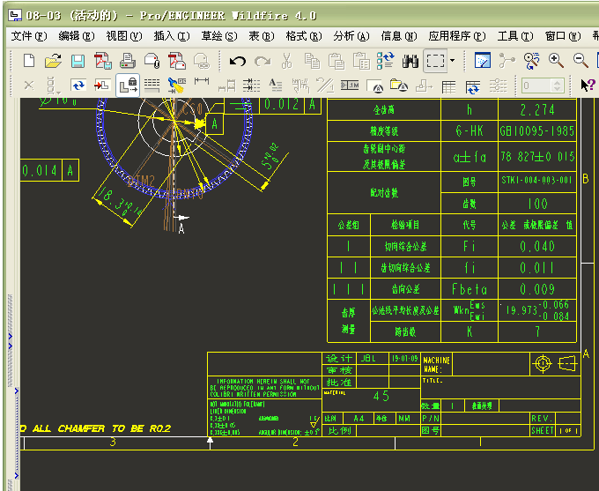Toggle the lock view movement icon
599x491 pixels.
[x=128, y=86]
